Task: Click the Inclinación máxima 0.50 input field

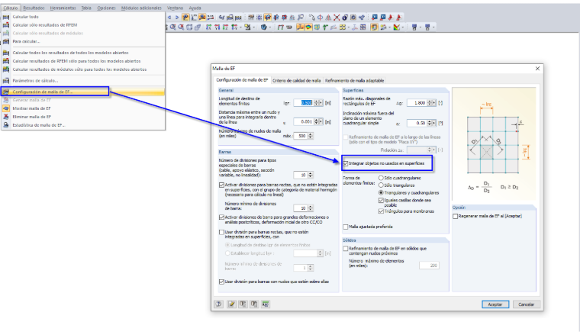Action: (417, 123)
